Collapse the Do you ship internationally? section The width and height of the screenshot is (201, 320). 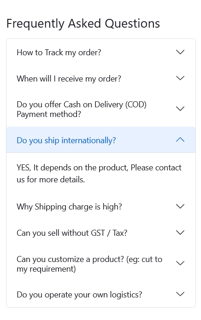pos(101,140)
